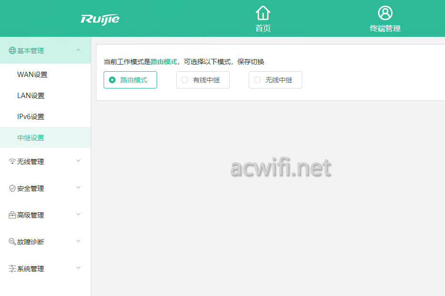Open LAN设置 in the sidebar
This screenshot has width=445, height=296.
pos(45,96)
